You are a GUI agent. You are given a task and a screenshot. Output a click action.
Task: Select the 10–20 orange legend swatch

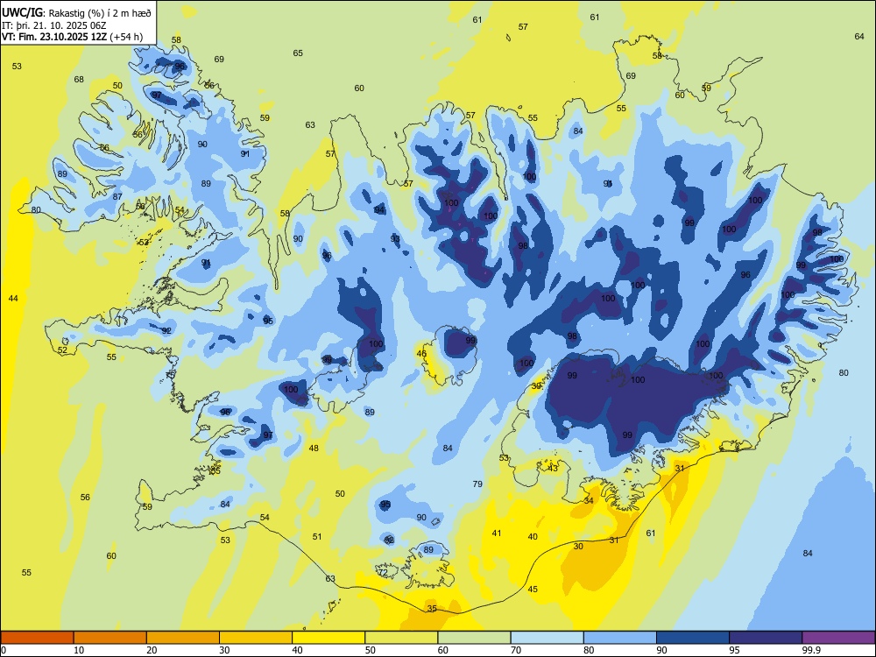pos(110,638)
